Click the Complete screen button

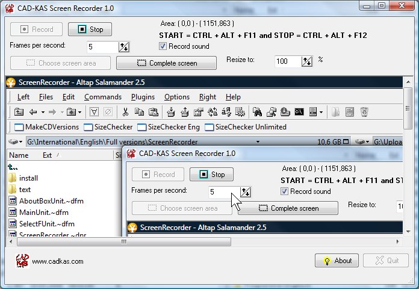[166, 63]
